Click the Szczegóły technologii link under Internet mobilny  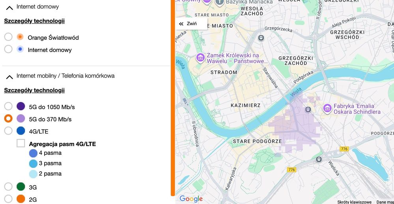point(34,90)
